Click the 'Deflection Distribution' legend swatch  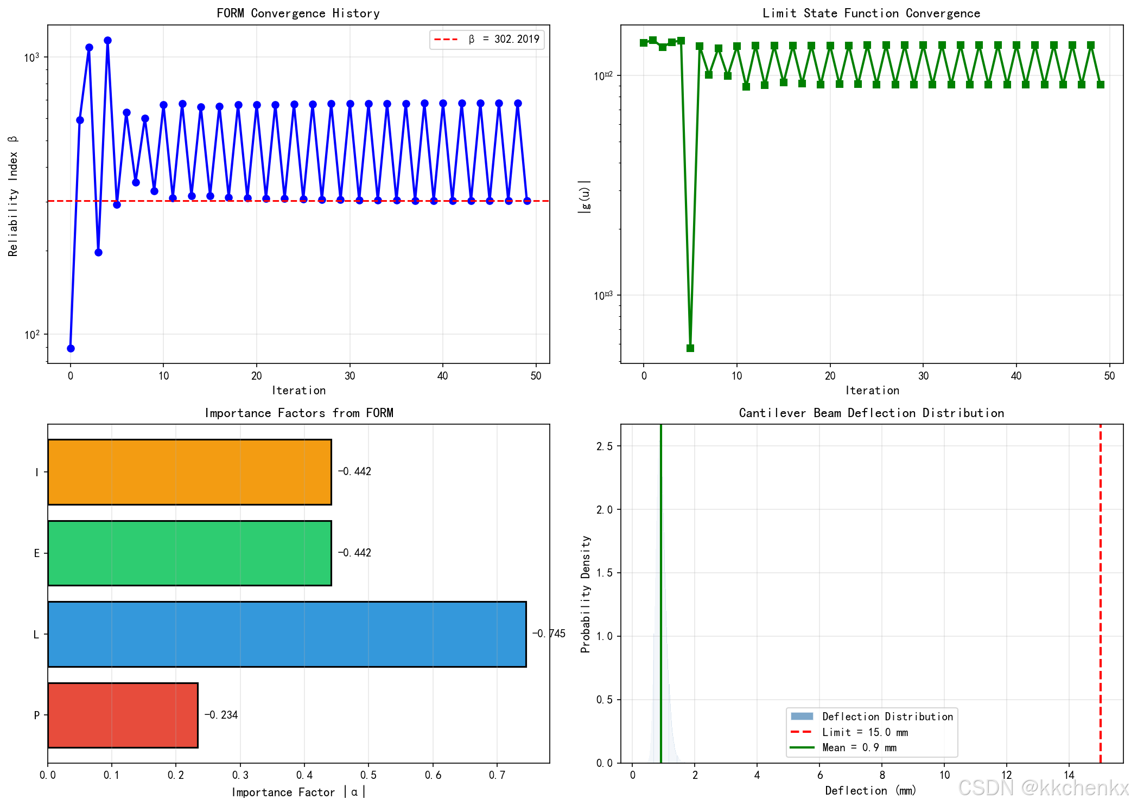(x=802, y=717)
